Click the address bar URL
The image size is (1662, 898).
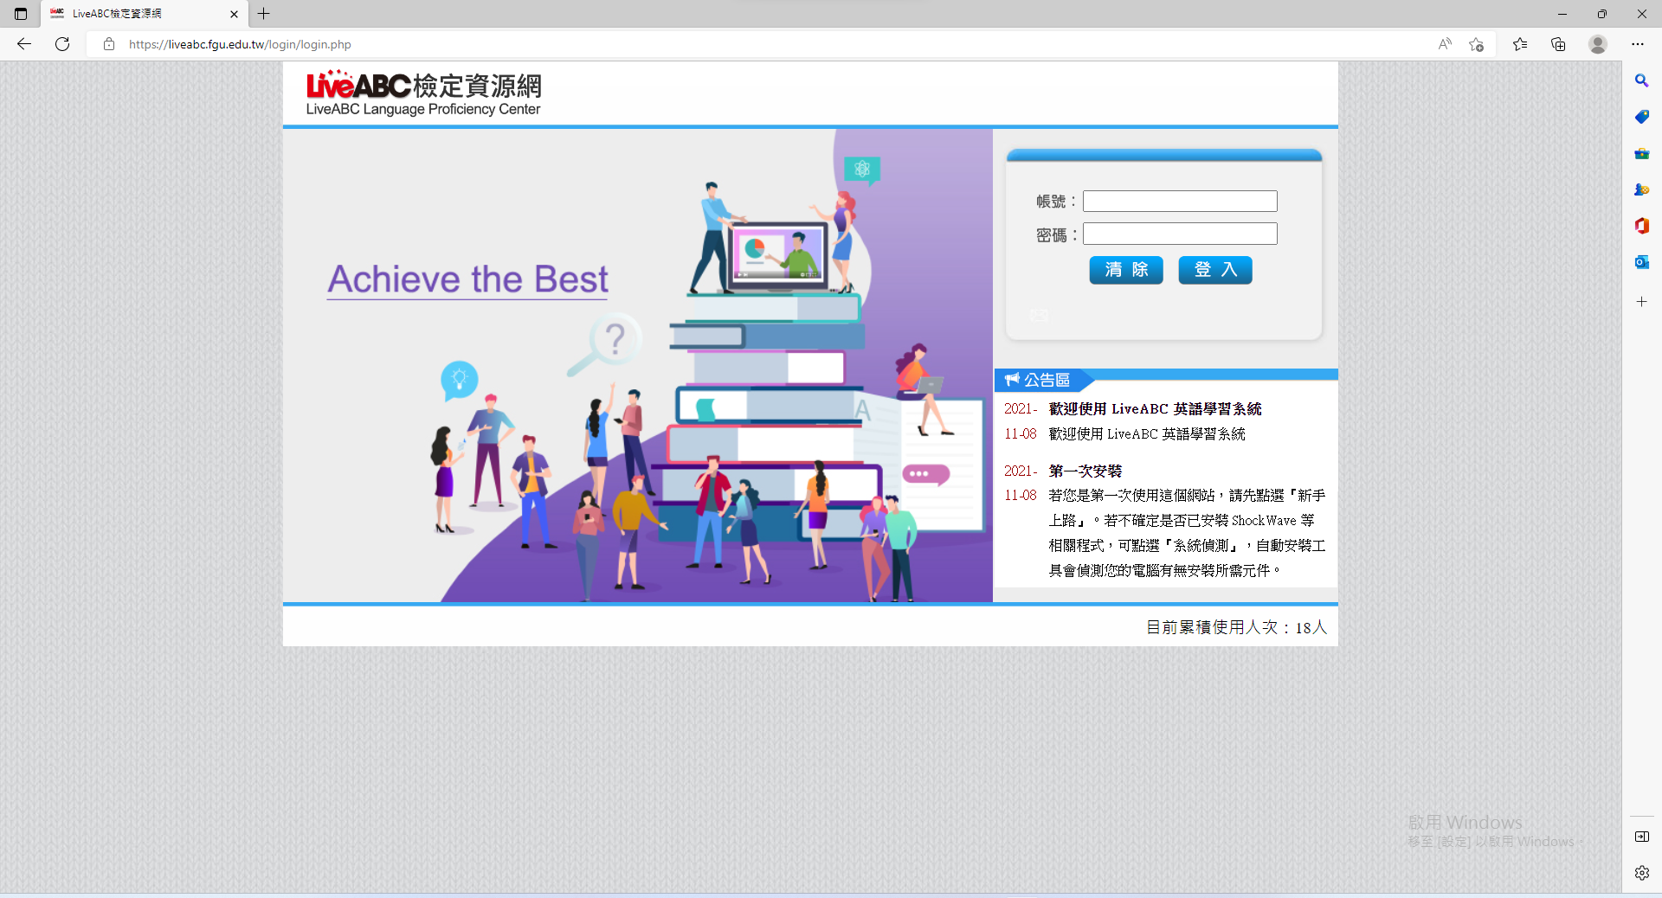click(240, 44)
